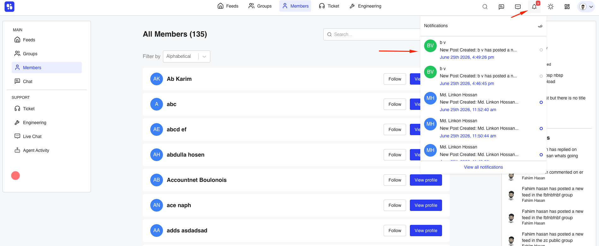This screenshot has height=246, width=599.
Task: Click the AK avatar for Ab Karim
Action: tap(157, 79)
